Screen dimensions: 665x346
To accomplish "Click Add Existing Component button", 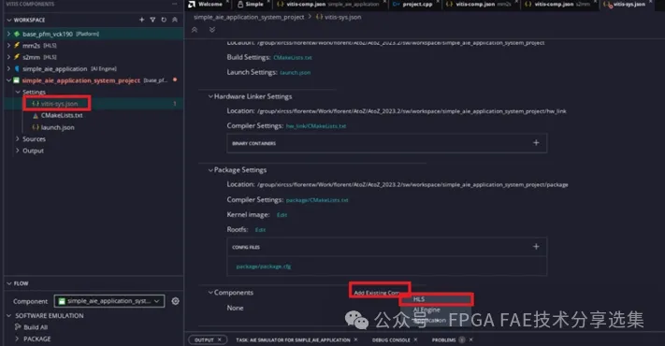I will click(380, 292).
